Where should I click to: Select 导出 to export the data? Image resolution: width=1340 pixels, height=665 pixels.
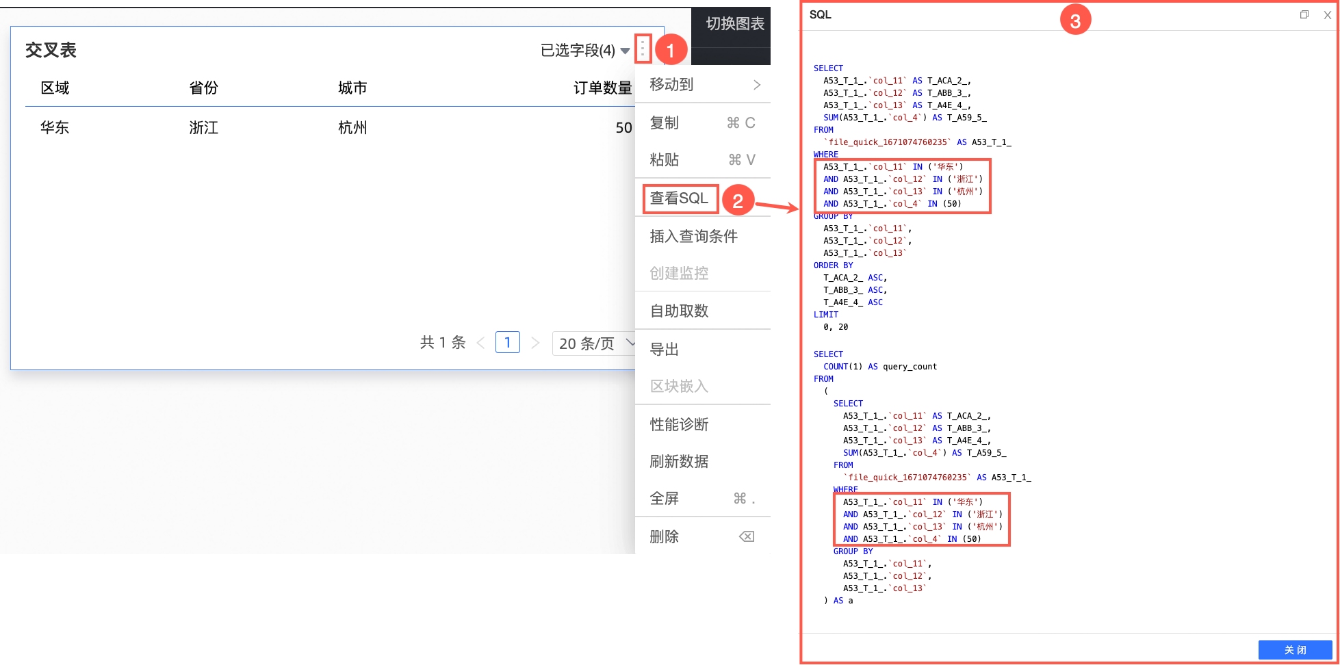(663, 349)
